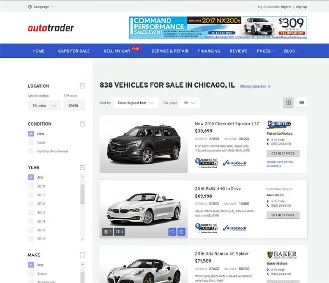Image resolution: width=329 pixels, height=283 pixels.
Task: Click the Baker Motors dealer logo
Action: [282, 255]
